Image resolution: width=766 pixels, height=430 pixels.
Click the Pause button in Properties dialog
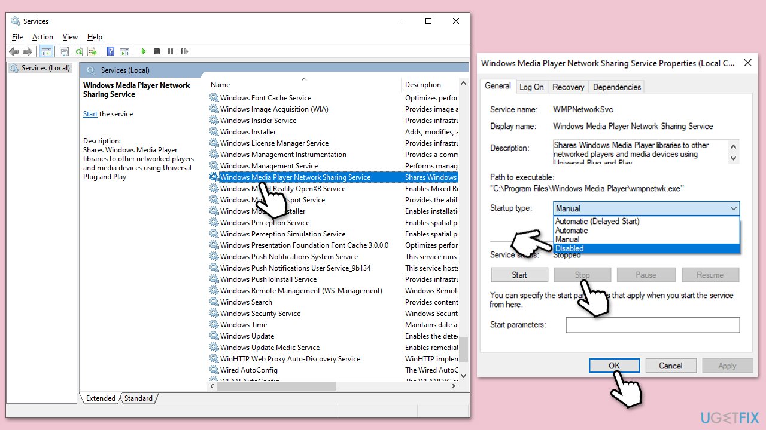(646, 275)
